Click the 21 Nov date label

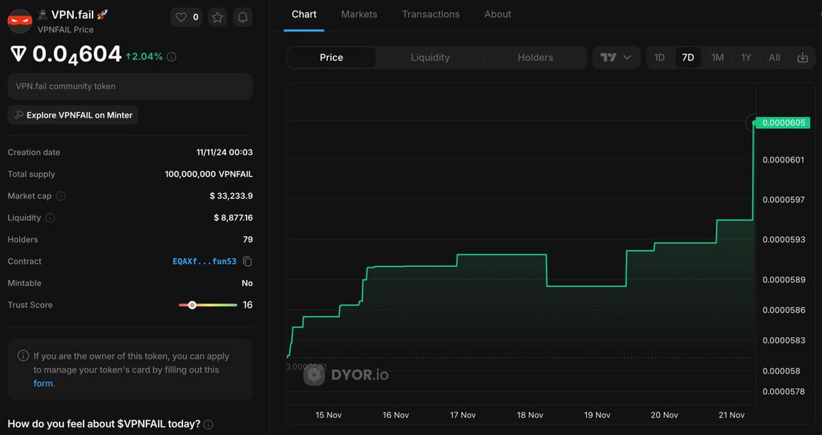(x=732, y=415)
